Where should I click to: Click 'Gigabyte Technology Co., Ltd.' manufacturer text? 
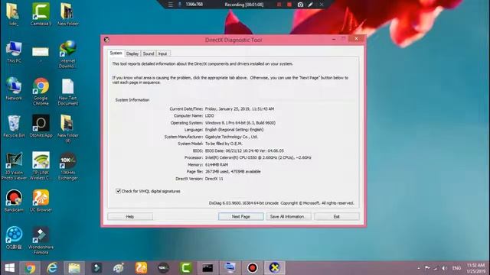[x=231, y=137]
